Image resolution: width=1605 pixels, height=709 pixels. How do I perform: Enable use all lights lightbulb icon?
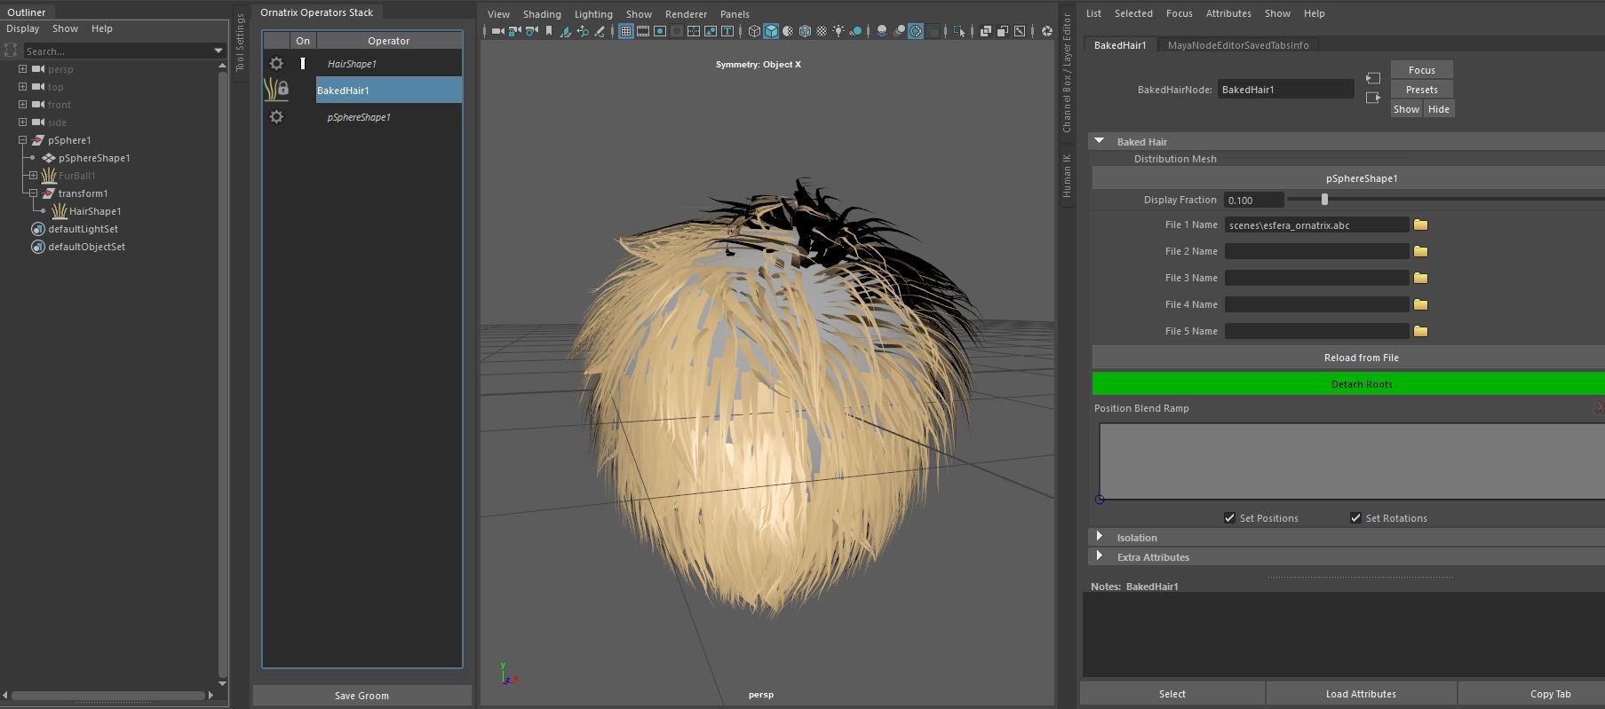(x=838, y=31)
